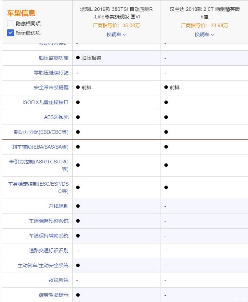This screenshot has height=302, width=248.
Task: Click 途观L dot in ISOFIX儿童座椅接口 row
Action: click(78, 102)
